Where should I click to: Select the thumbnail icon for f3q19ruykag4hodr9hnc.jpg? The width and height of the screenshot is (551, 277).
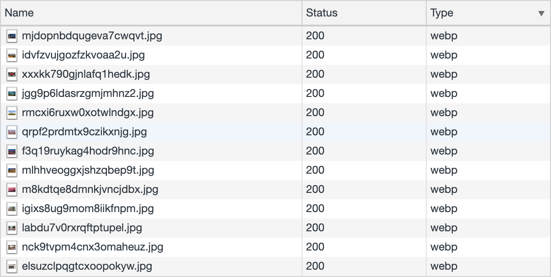coord(12,151)
